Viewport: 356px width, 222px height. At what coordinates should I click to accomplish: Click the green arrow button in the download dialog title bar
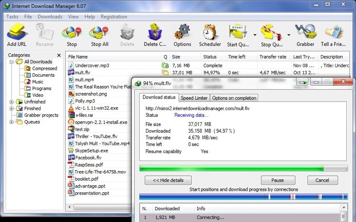[303, 82]
